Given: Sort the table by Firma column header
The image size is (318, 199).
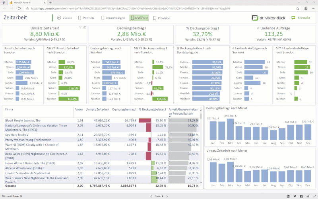Looking at the screenshot, I should pos(9,109).
